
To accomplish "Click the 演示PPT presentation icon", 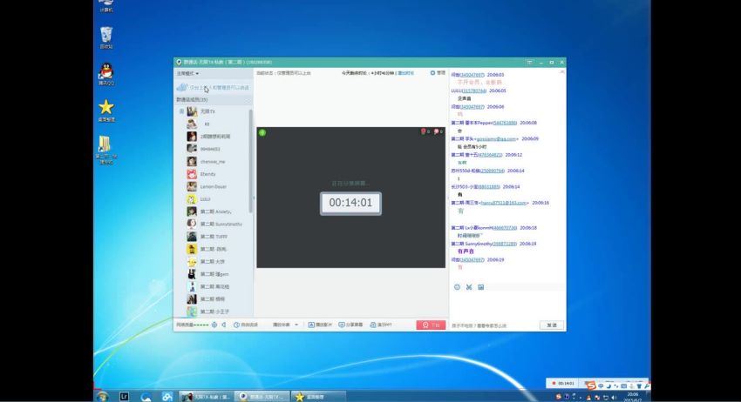I will 373,325.
